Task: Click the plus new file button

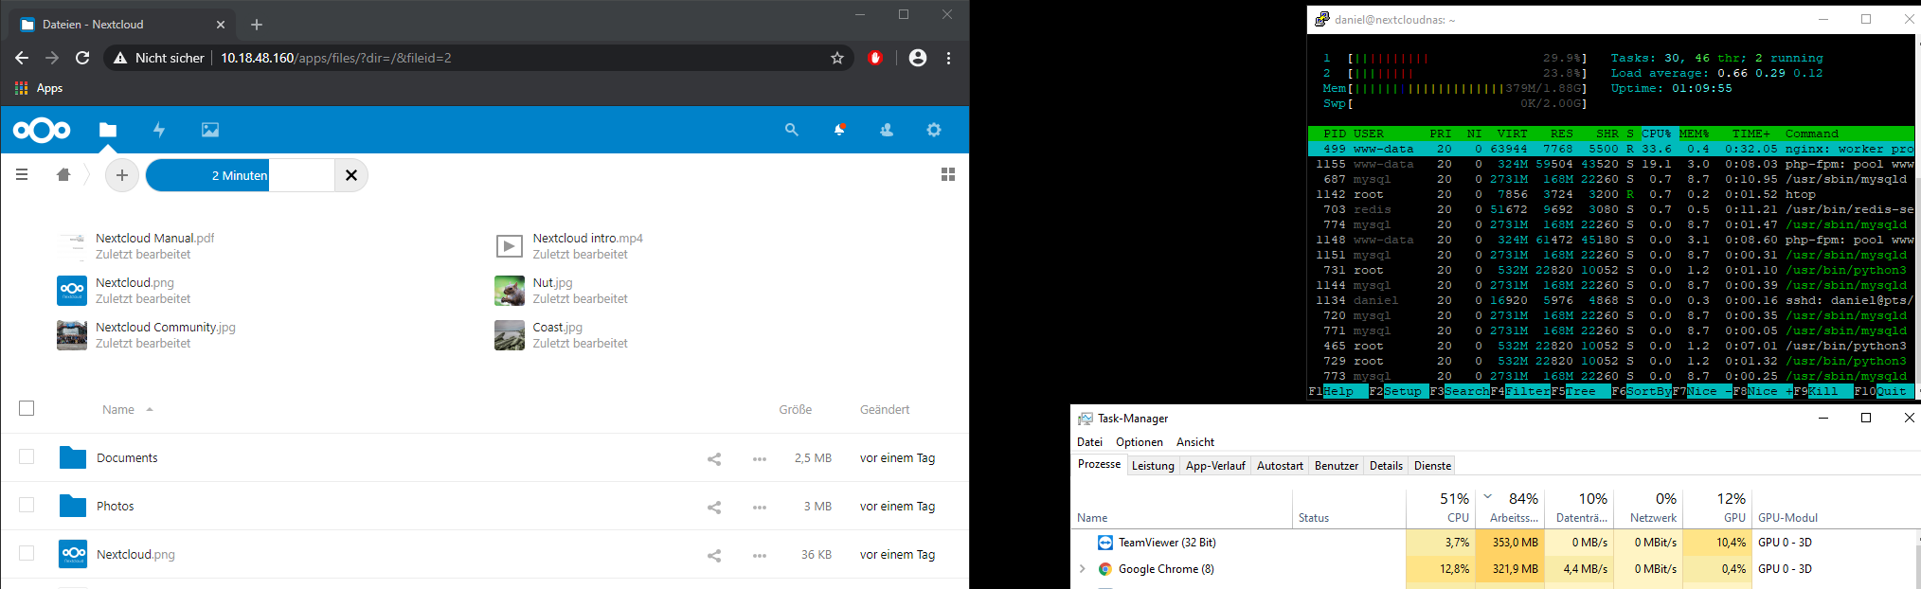Action: click(121, 175)
